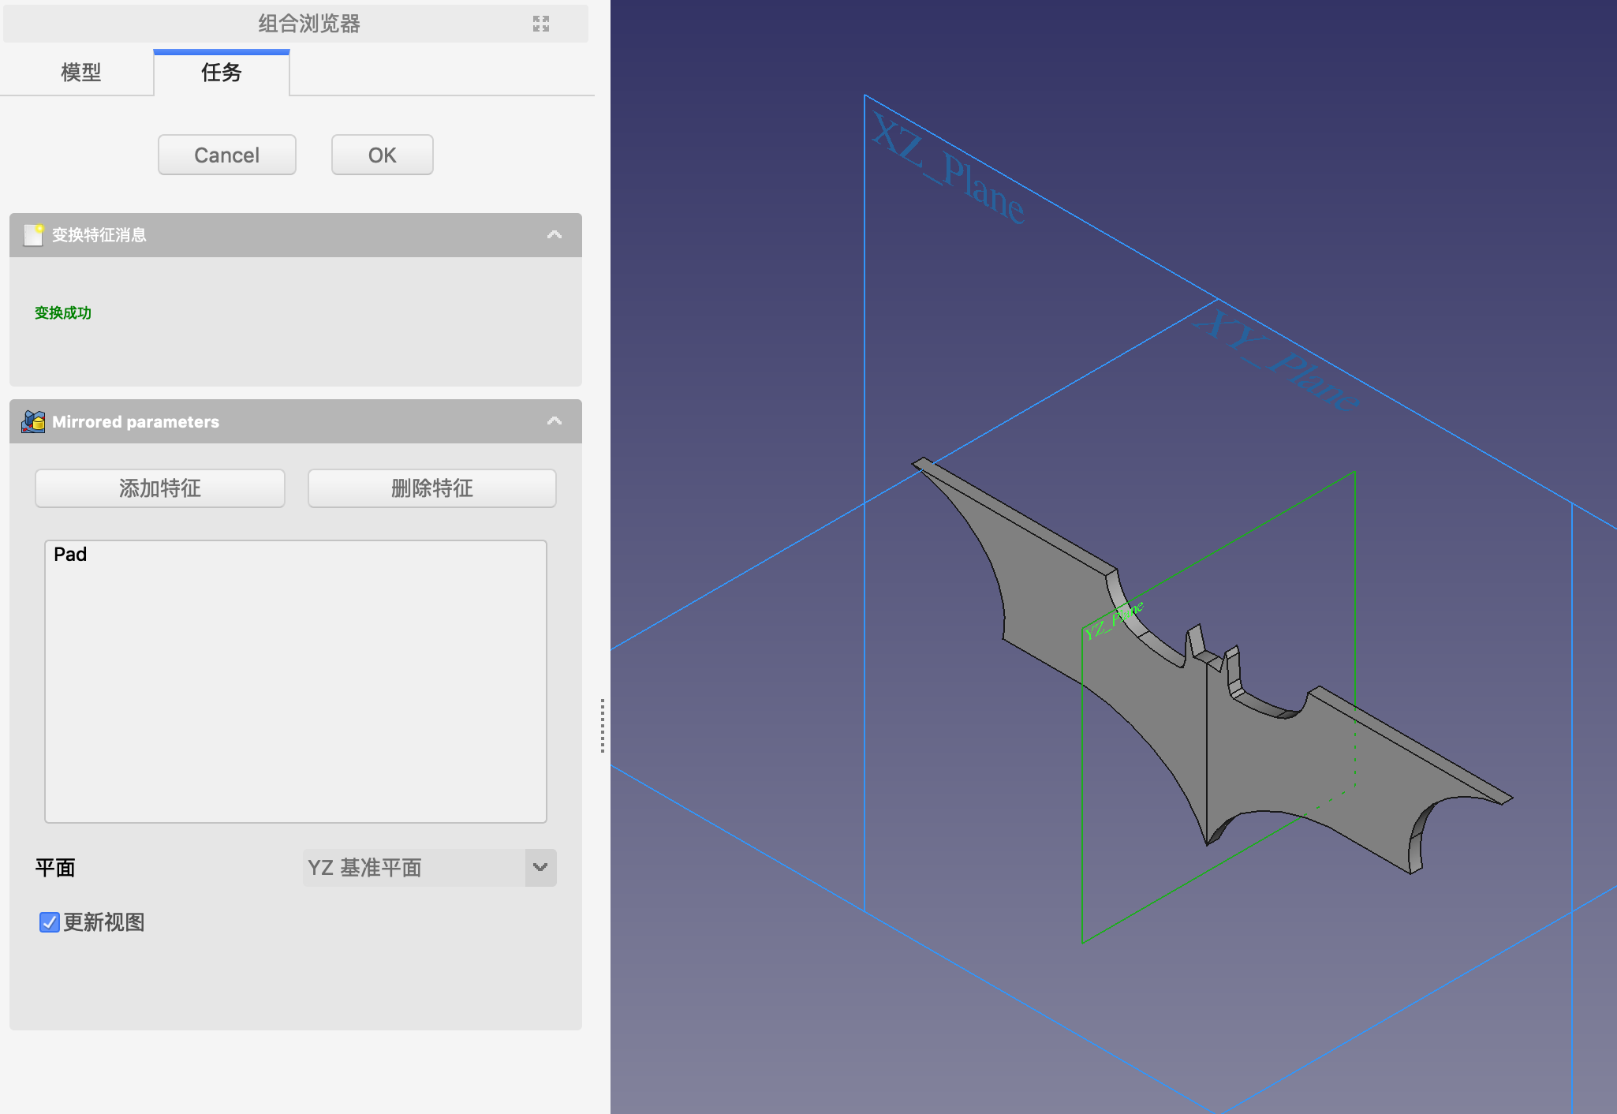Confirm with the OK button
1617x1114 pixels.
click(x=382, y=155)
